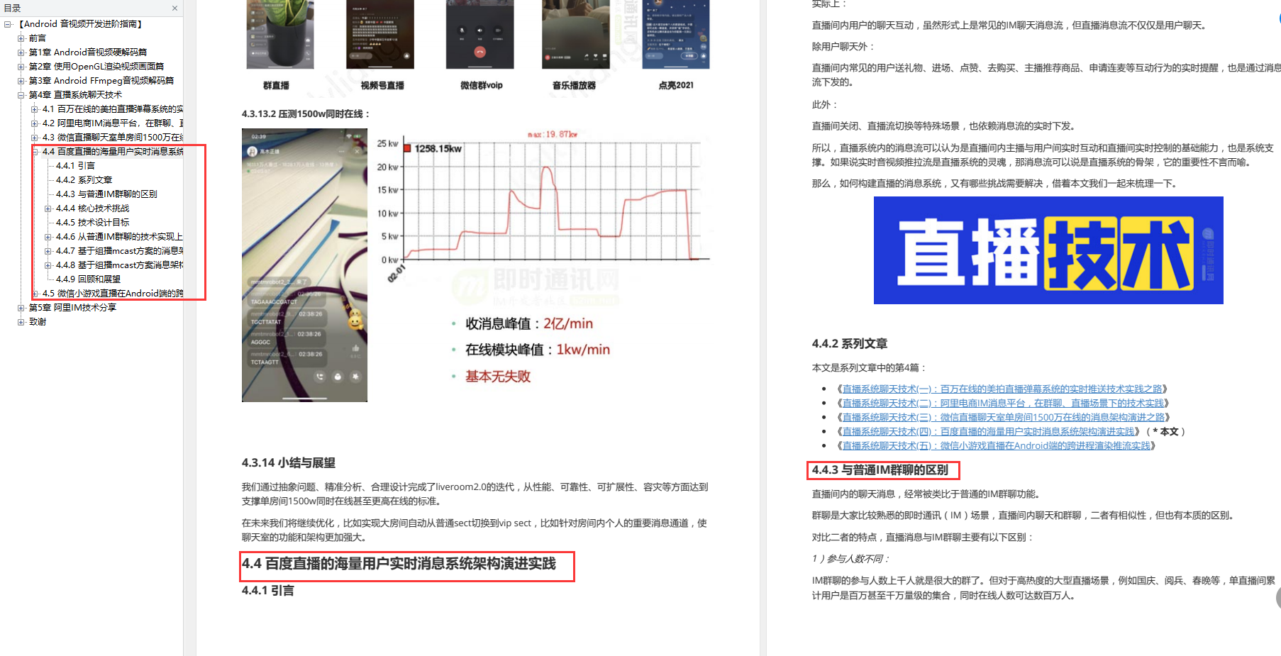
Task: Jump to 4.4.3 与普通IM群聊的区别 bookmark
Action: pos(106,194)
